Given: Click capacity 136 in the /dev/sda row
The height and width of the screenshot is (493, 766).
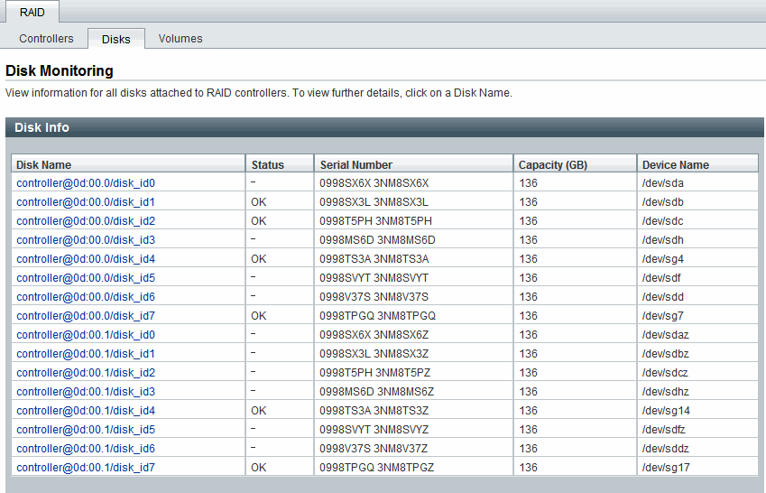Looking at the screenshot, I should click(528, 183).
